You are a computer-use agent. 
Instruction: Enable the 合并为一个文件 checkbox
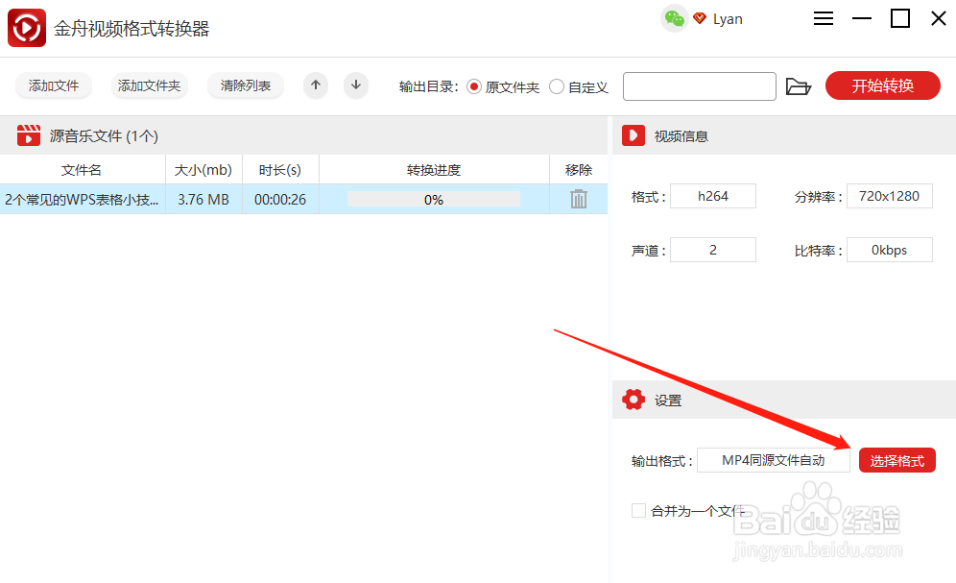click(639, 510)
